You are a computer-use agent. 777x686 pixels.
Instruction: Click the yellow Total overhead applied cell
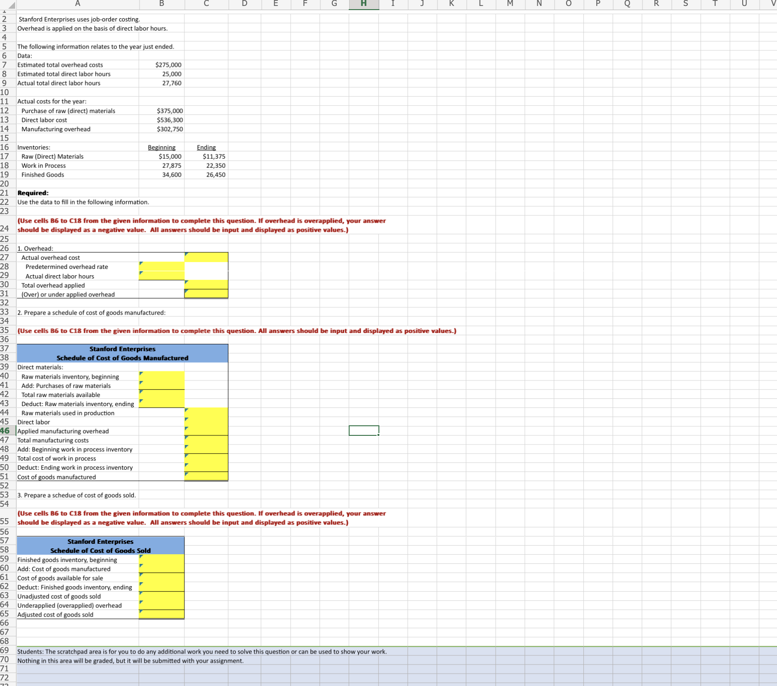pos(206,284)
